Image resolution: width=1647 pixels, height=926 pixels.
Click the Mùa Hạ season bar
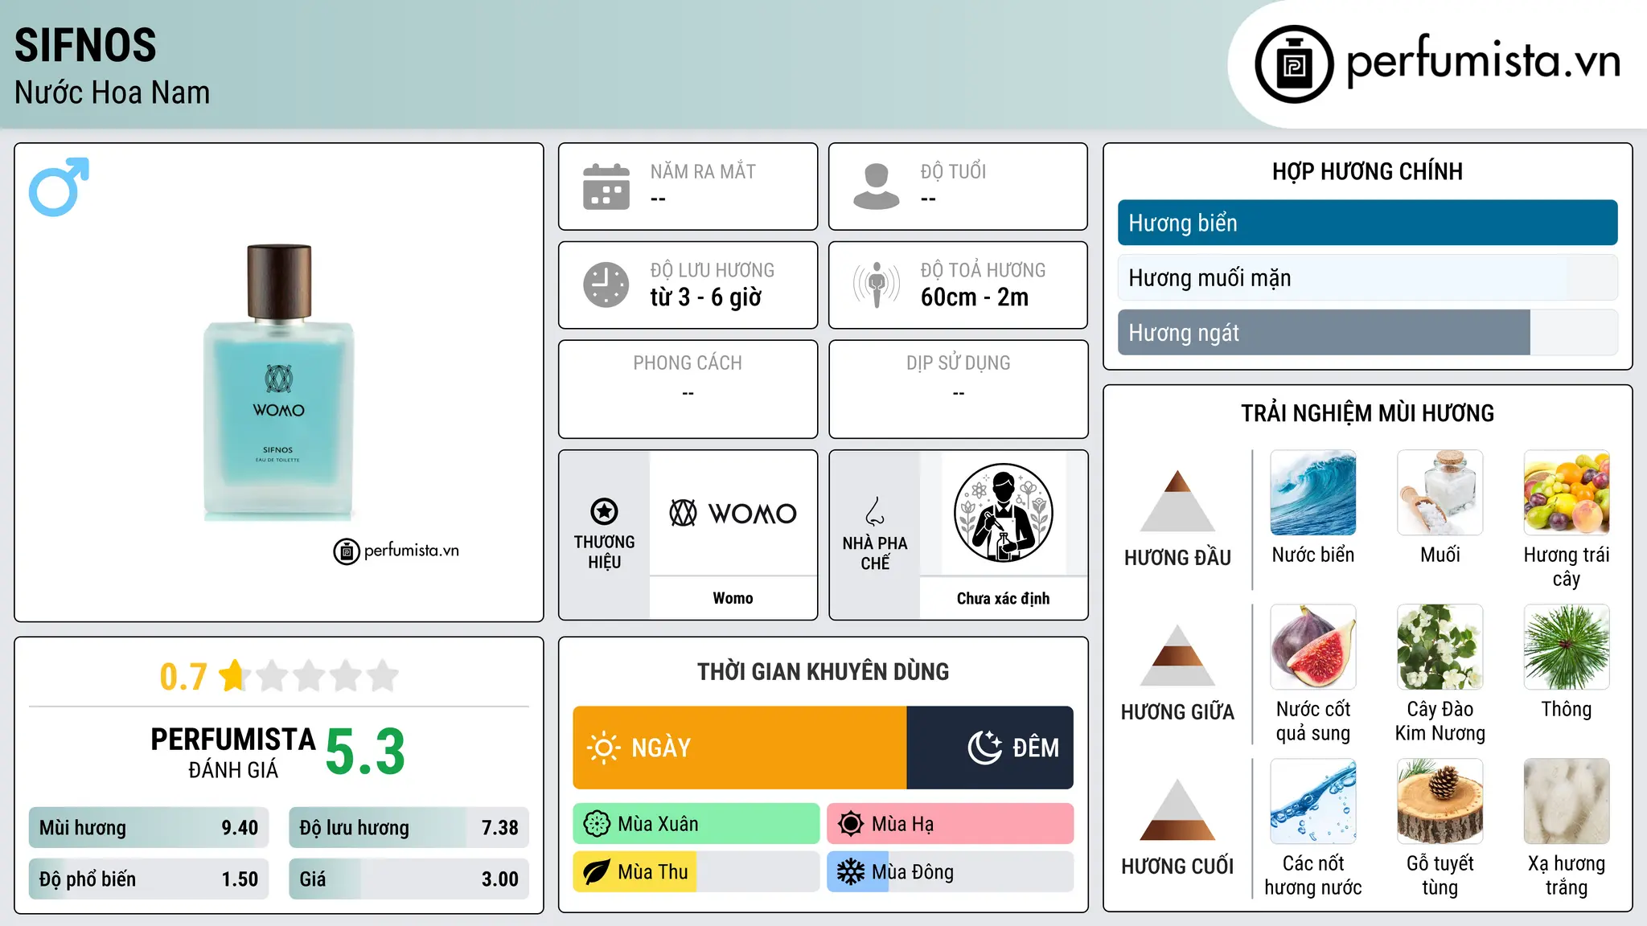(951, 824)
